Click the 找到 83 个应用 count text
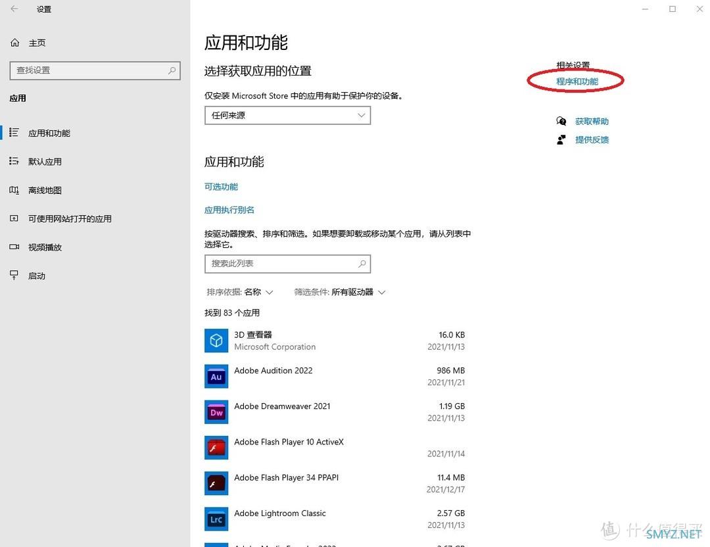 [x=232, y=313]
